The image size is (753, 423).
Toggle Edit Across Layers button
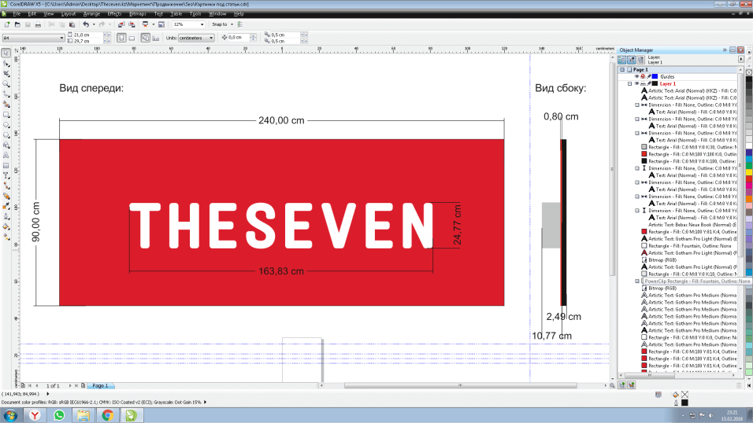pos(632,60)
